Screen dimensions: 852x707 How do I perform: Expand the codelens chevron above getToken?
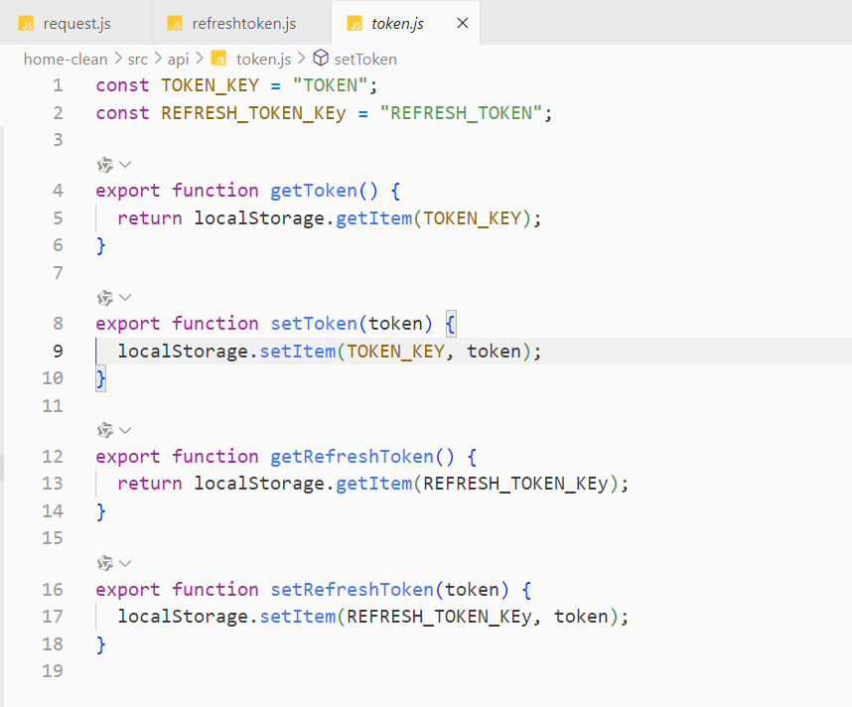pos(125,164)
